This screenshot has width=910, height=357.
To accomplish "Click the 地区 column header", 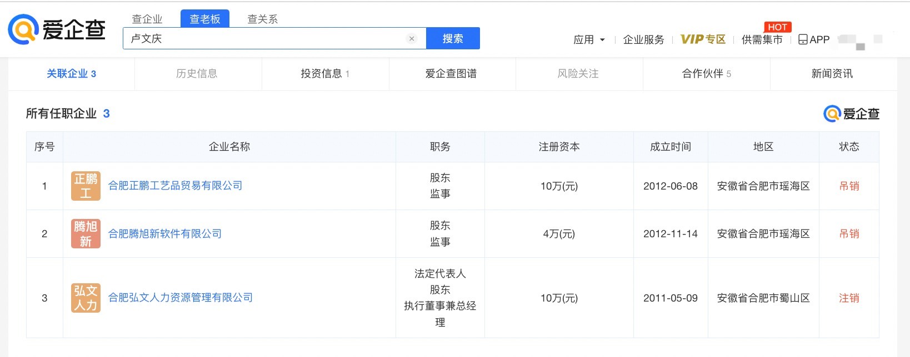I will 763,147.
